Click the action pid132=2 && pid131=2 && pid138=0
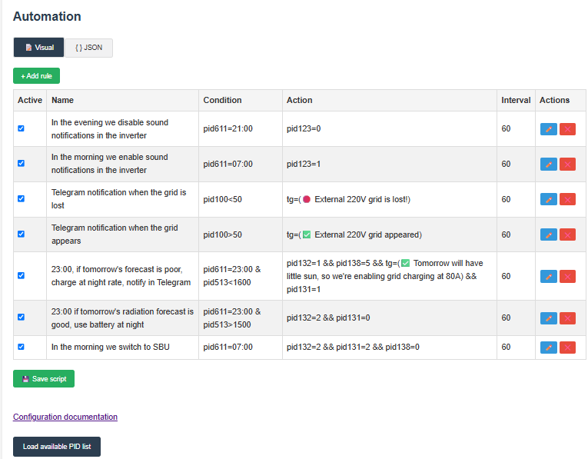 point(353,348)
